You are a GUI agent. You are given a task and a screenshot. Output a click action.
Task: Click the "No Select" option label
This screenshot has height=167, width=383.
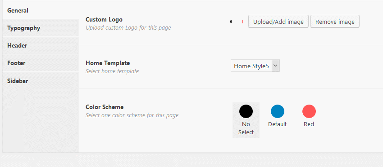(246, 128)
